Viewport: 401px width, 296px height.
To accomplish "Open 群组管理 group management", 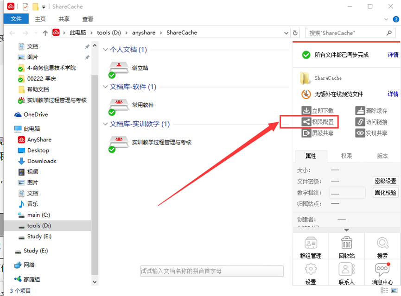I will (311, 247).
